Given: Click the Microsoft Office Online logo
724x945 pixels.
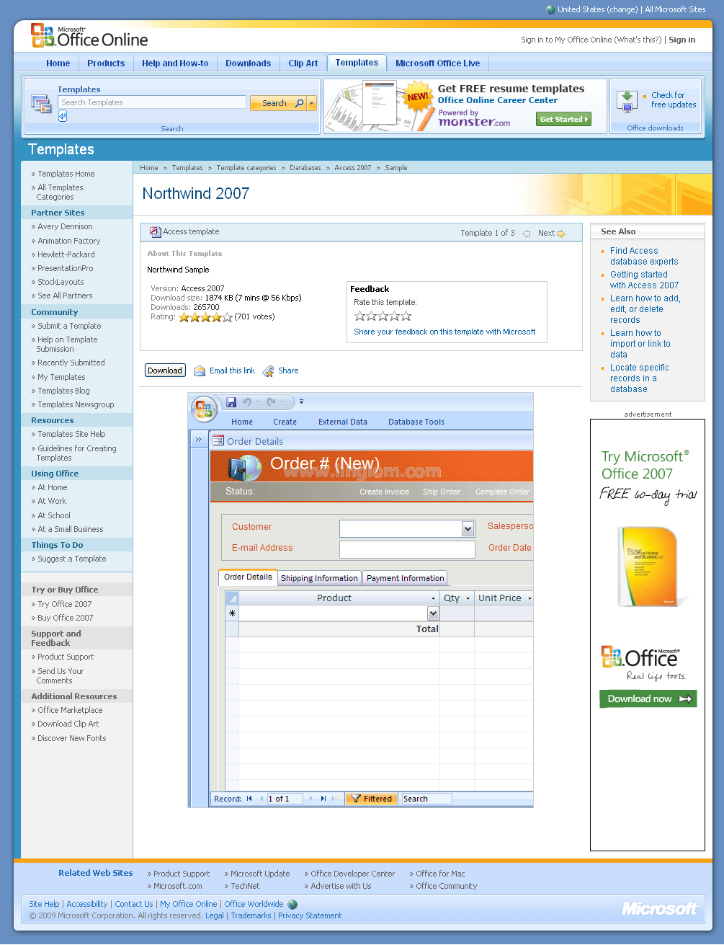Looking at the screenshot, I should pos(89,36).
